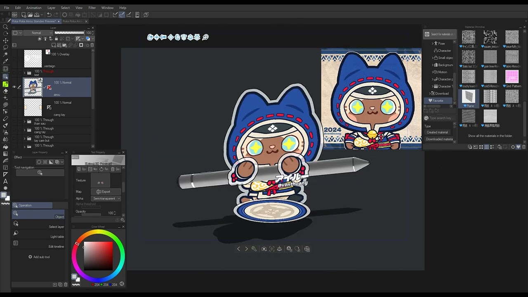528x297 pixels.
Task: Click the help question mark icon in command bar
Action: point(146,14)
